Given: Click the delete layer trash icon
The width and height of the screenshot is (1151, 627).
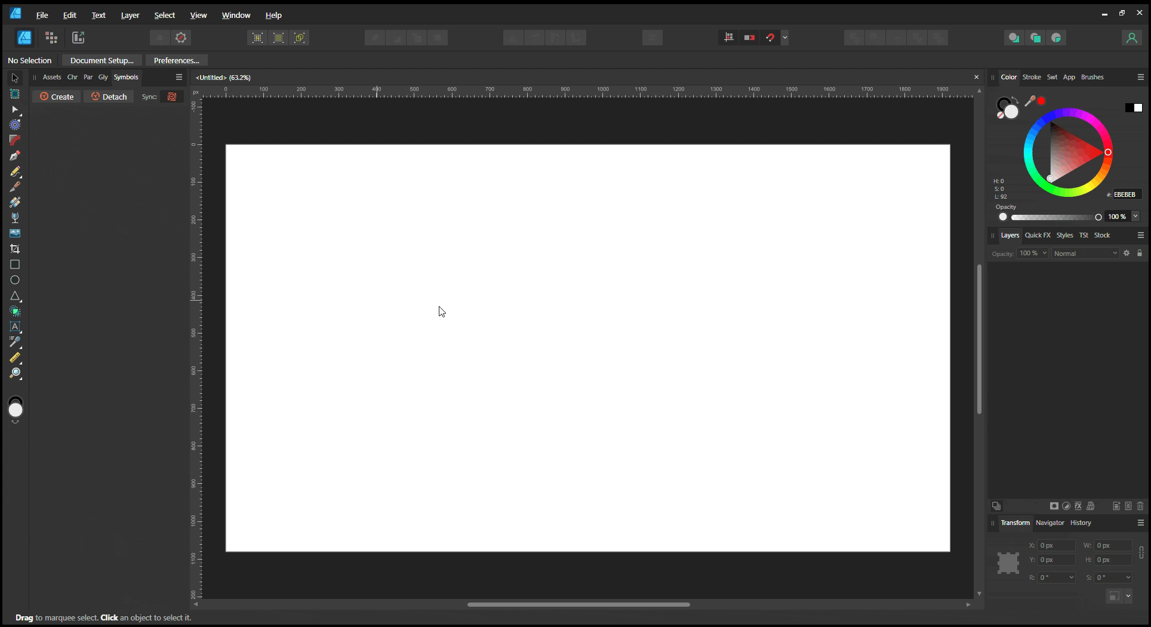Looking at the screenshot, I should coord(1140,506).
